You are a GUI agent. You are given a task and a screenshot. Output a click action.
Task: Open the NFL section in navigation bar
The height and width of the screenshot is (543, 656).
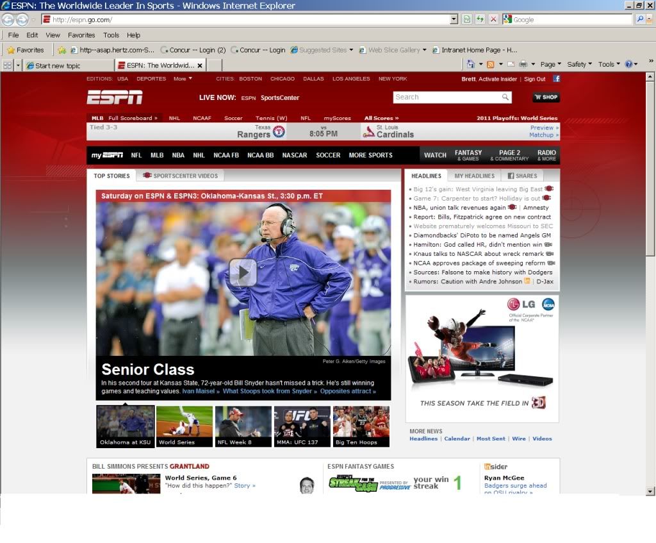tap(136, 155)
